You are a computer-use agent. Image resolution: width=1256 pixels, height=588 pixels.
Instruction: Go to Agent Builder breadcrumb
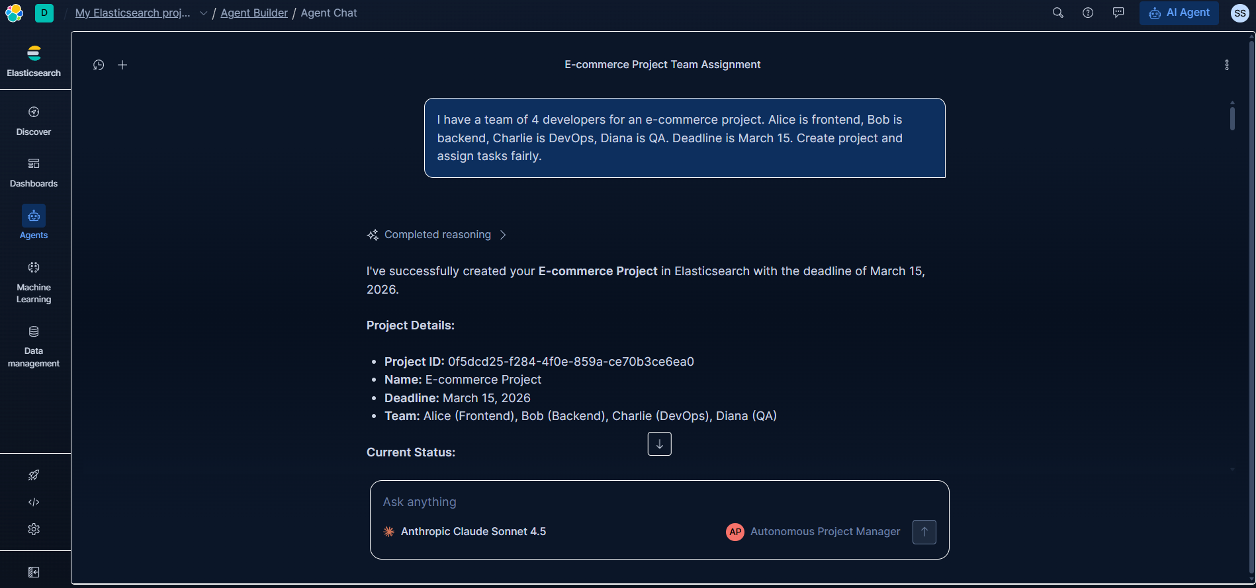pyautogui.click(x=254, y=13)
